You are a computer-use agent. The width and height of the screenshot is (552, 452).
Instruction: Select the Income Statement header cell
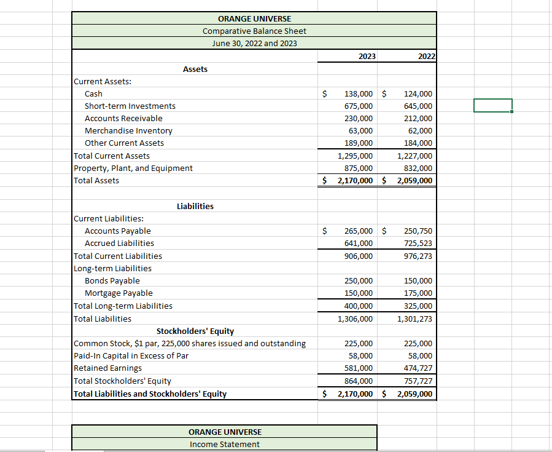click(x=225, y=444)
